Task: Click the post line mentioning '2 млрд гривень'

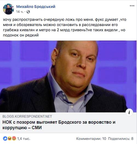Action: tap(64, 30)
